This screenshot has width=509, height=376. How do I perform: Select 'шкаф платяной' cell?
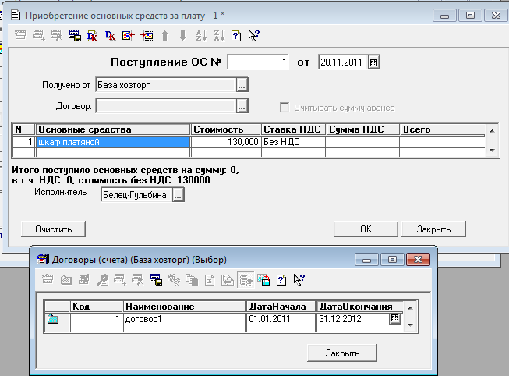coord(113,142)
